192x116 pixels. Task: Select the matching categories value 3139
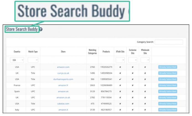point(92,110)
